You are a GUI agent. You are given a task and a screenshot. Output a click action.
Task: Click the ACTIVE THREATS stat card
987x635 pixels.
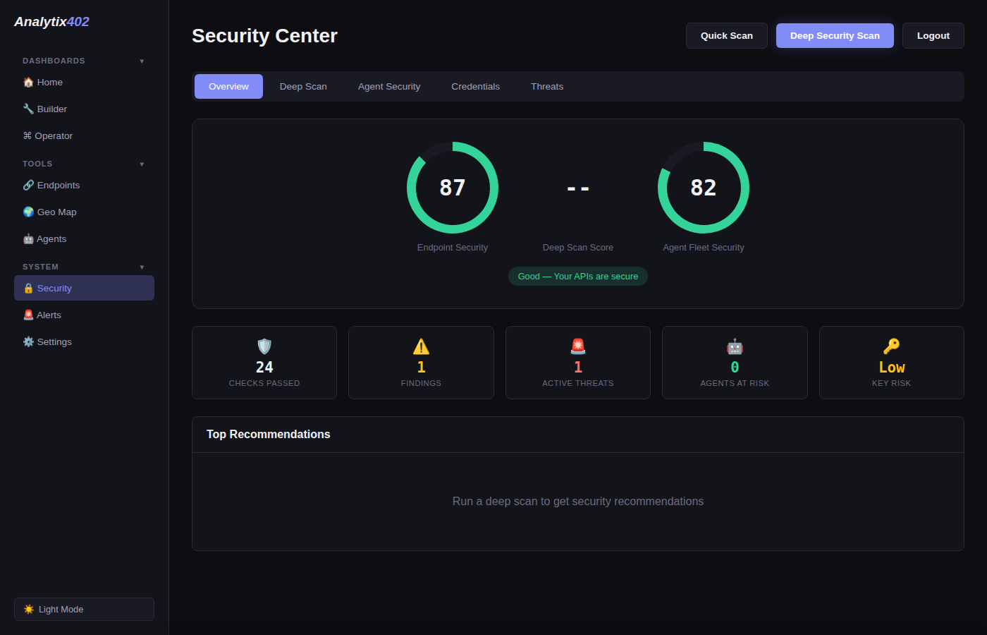pos(577,363)
